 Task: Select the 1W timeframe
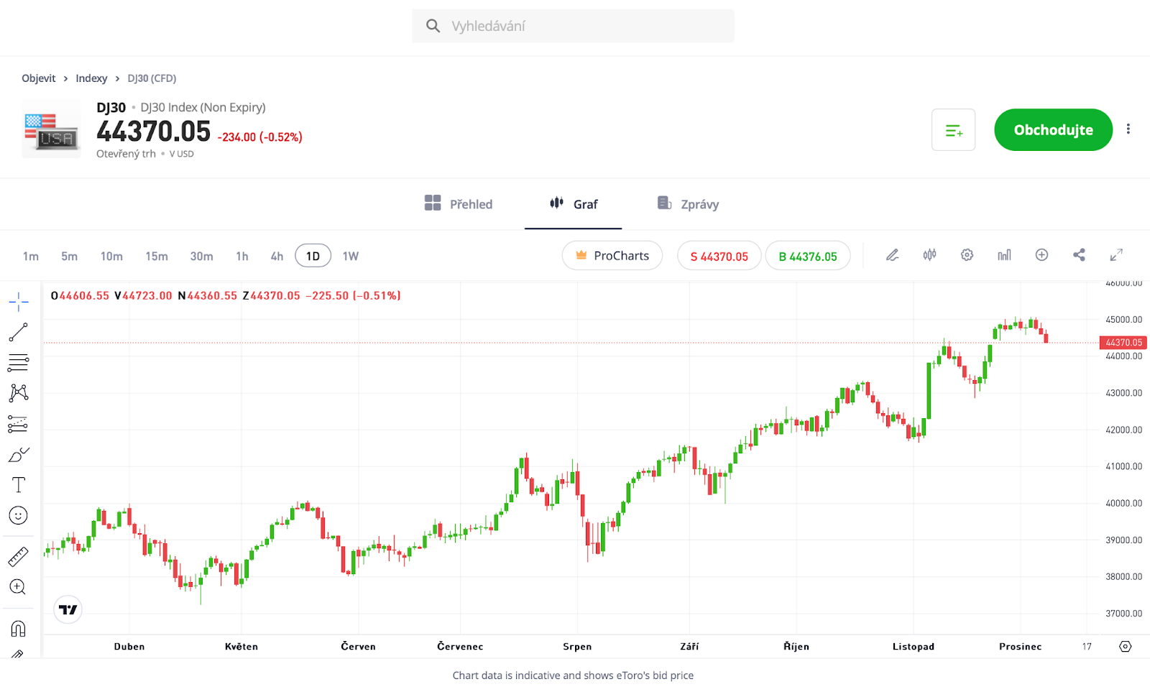click(x=351, y=257)
